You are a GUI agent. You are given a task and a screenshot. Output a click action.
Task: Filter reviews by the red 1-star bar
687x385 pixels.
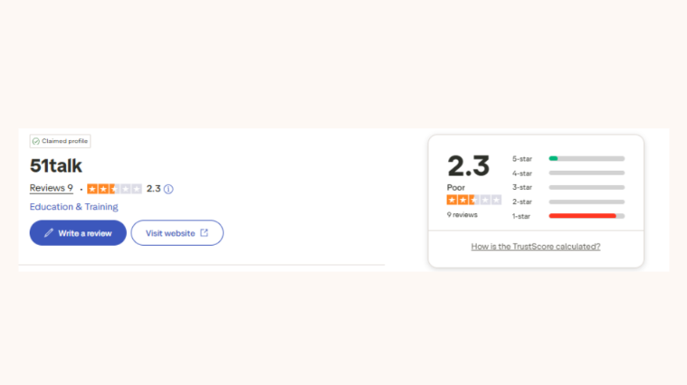[x=587, y=216]
